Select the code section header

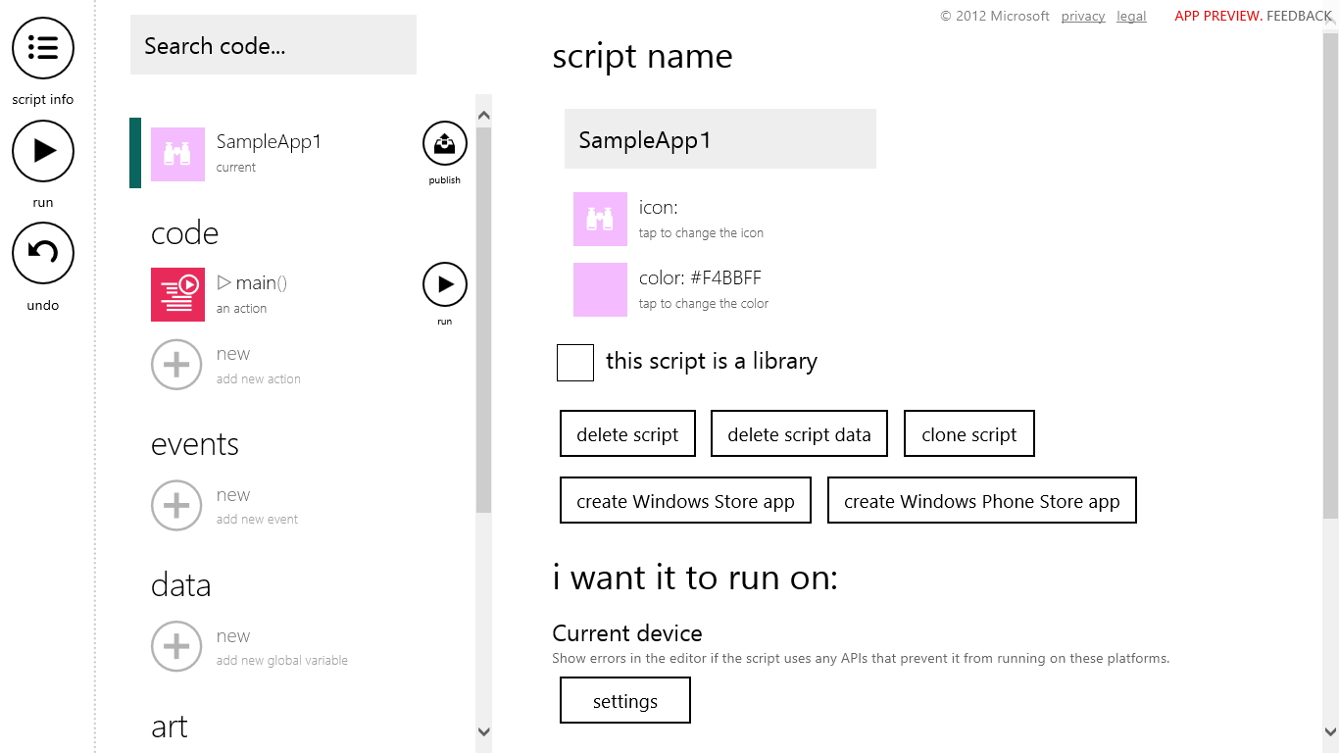(x=184, y=233)
